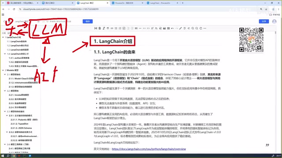This screenshot has width=282, height=158.
Task: Click the floating quote icon at bottom right
Action: pyautogui.click(x=267, y=145)
